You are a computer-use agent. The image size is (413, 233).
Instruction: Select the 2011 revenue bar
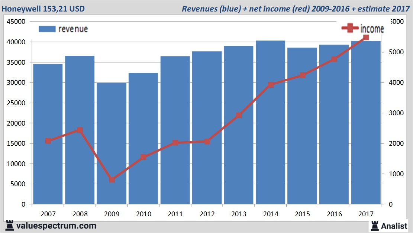pyautogui.click(x=175, y=130)
